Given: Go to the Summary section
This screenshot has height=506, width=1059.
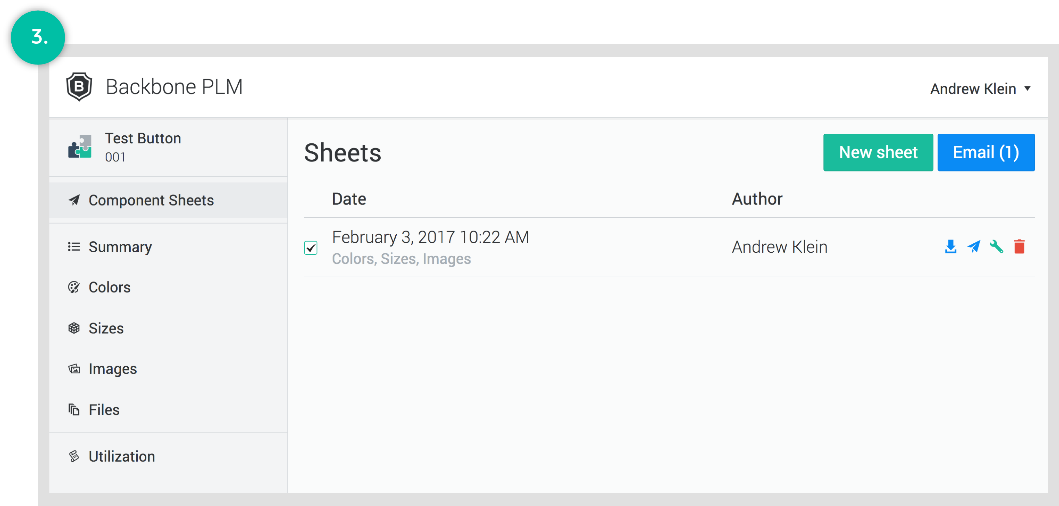Looking at the screenshot, I should pos(120,247).
